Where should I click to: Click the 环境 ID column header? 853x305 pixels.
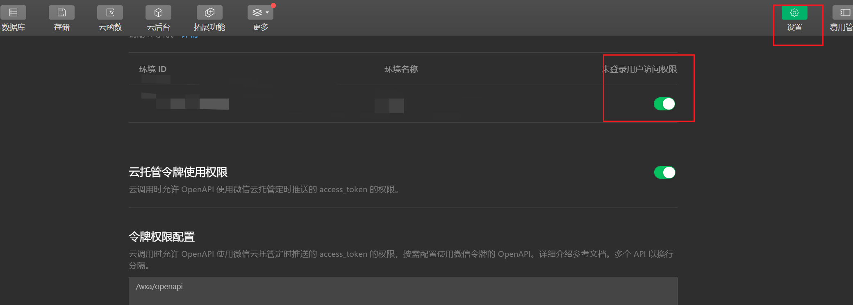click(x=152, y=69)
